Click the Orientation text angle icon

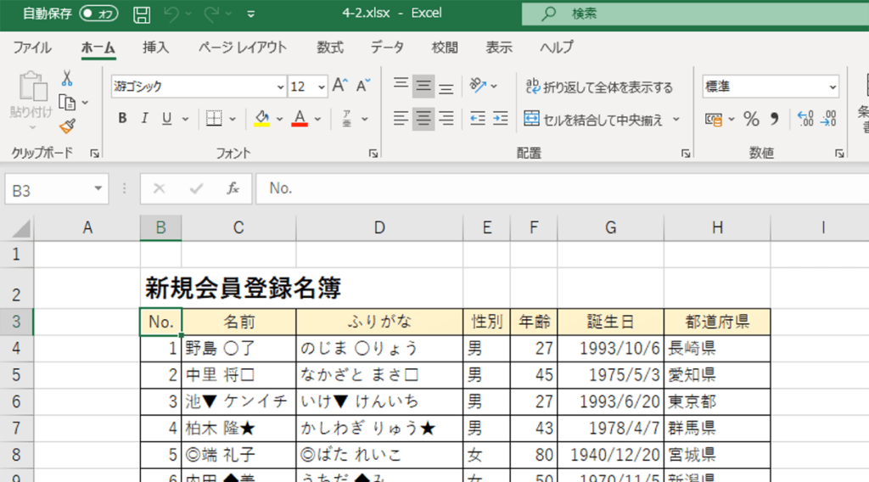[478, 86]
